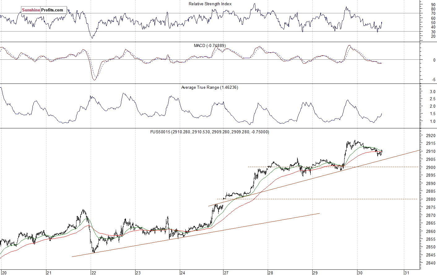The image size is (437, 275).
Task: Click the ATR 1.0 scale label
Action: tap(433, 122)
